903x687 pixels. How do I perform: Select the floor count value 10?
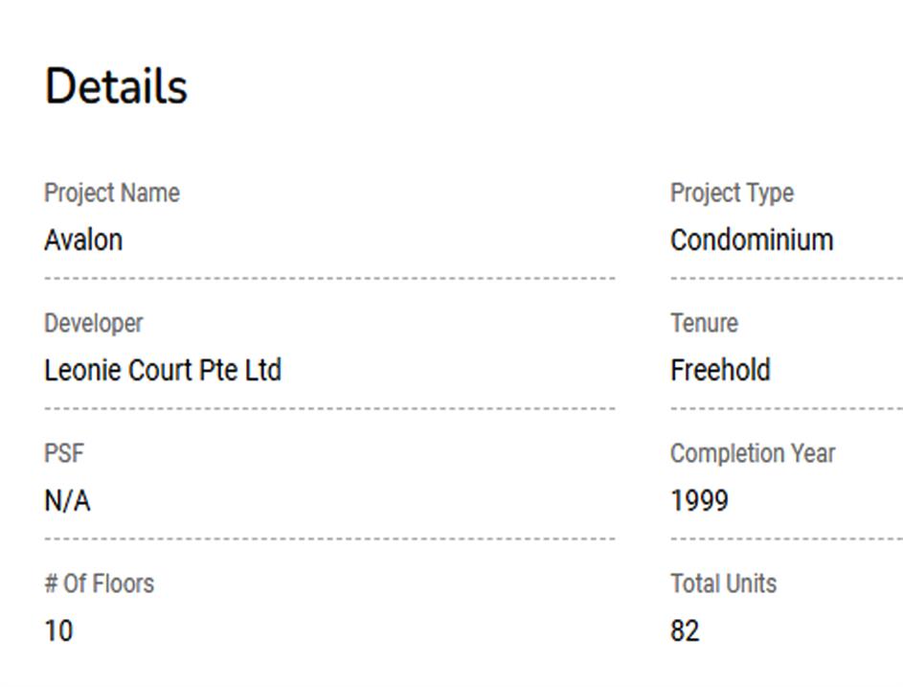58,630
